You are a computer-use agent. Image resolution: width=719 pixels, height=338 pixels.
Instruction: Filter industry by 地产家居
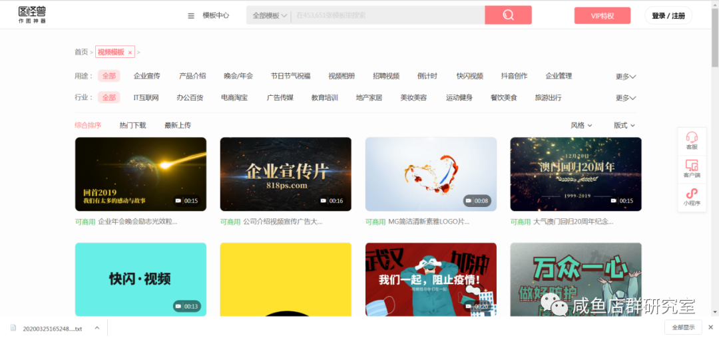(369, 98)
